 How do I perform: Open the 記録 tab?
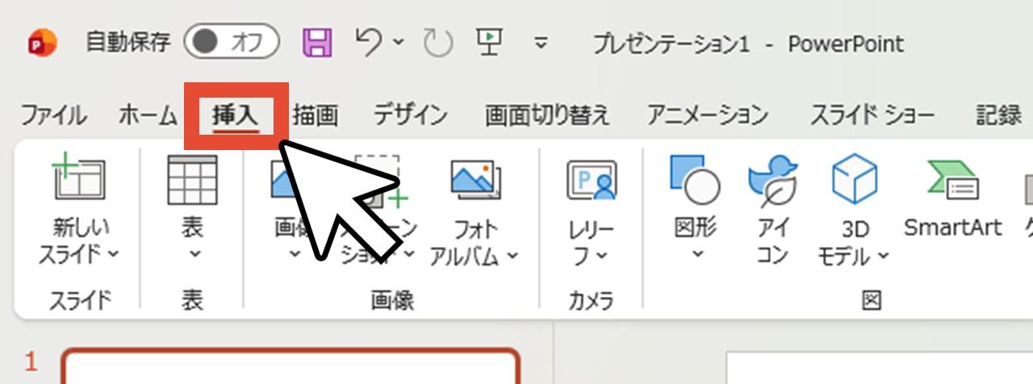[x=999, y=115]
